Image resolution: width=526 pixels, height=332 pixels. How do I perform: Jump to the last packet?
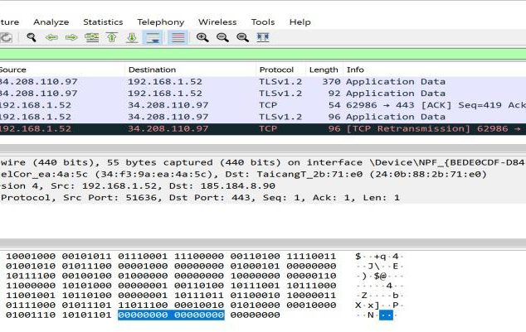pos(132,37)
